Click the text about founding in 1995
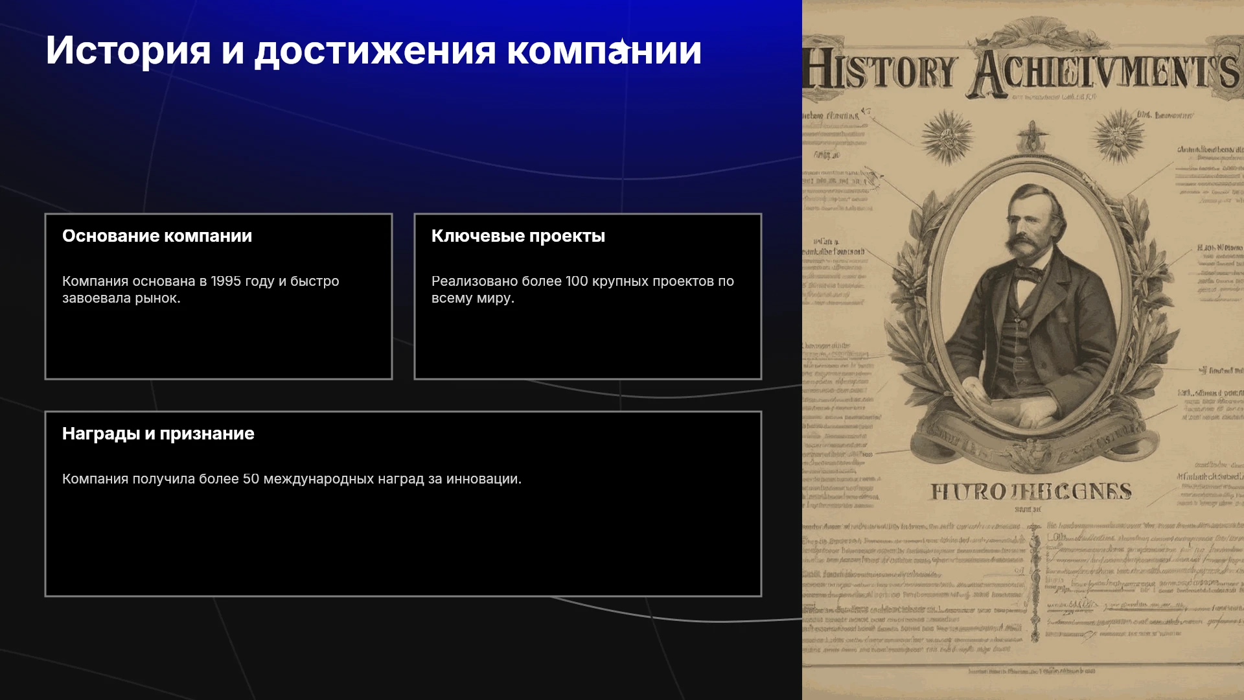The image size is (1244, 700). [201, 290]
